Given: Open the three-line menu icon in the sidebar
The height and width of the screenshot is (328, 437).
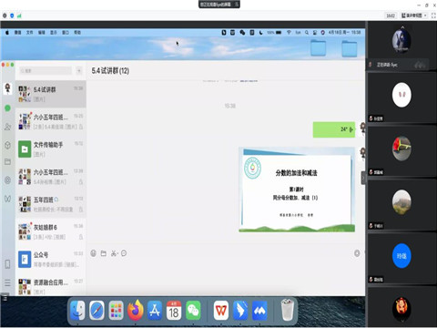Looking at the screenshot, I should pos(7,283).
